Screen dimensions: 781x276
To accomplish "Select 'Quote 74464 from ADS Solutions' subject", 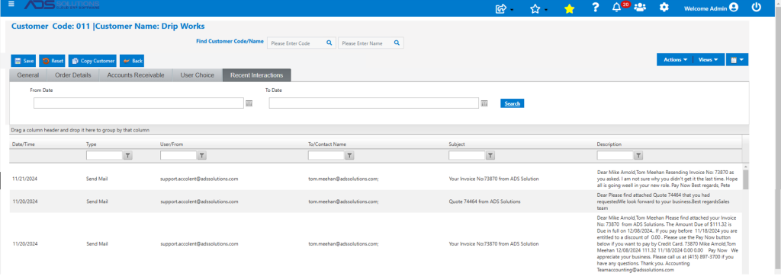I will 484,202.
